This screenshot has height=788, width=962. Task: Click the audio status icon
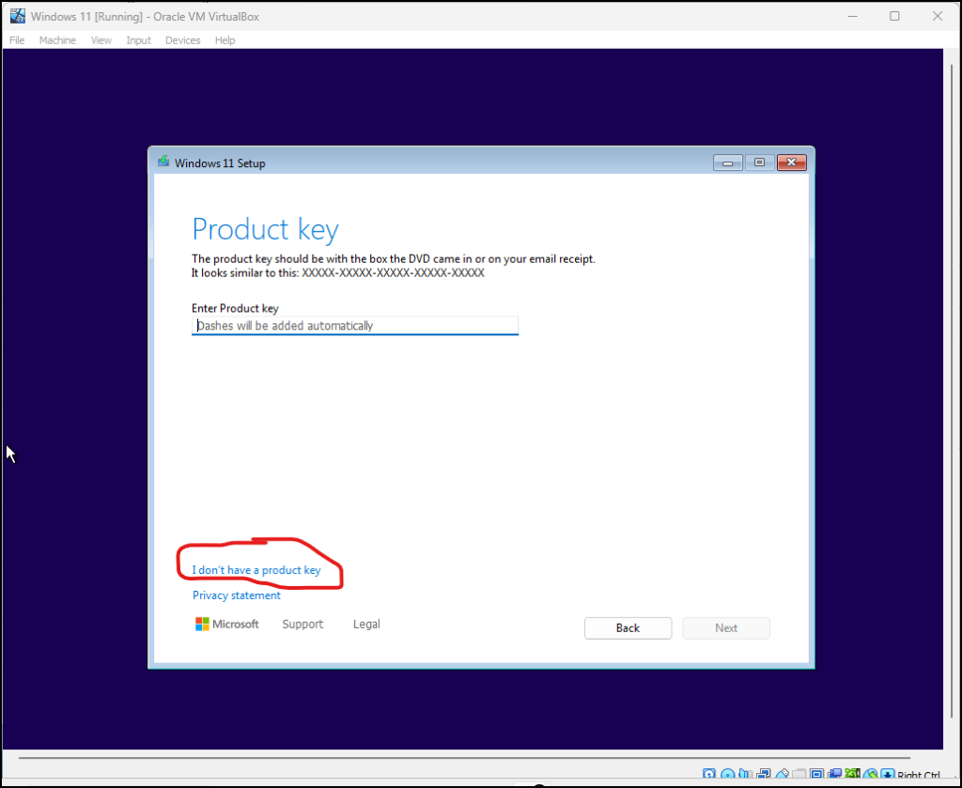click(x=745, y=775)
